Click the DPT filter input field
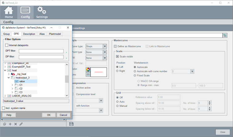 (41, 51)
